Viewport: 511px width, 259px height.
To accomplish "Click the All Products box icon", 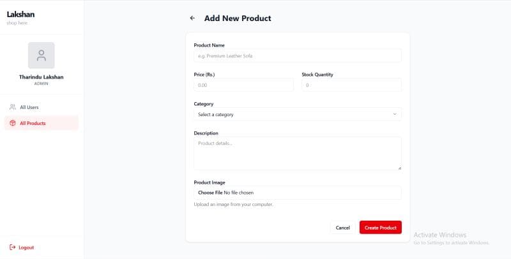I will point(13,123).
